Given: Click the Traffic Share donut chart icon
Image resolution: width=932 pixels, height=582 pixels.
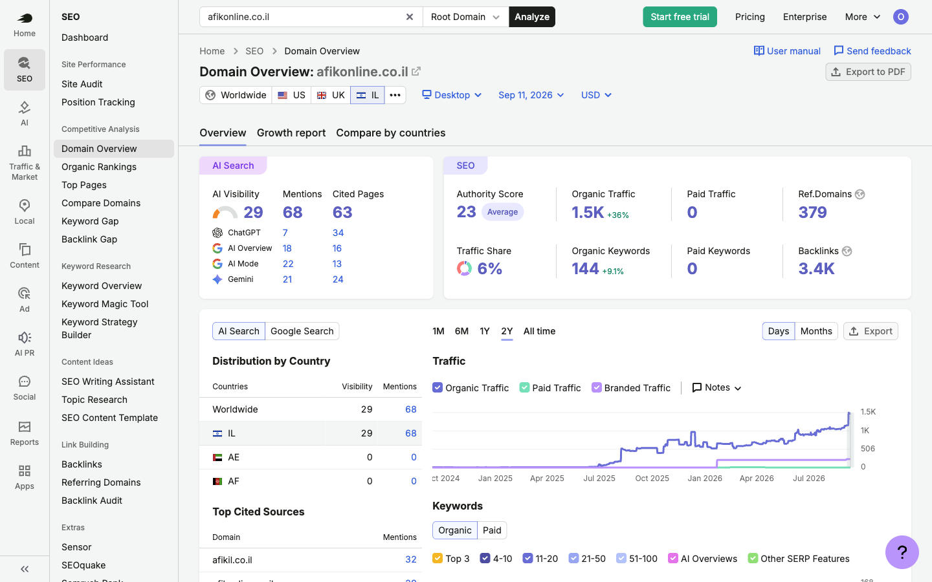Looking at the screenshot, I should click(x=465, y=268).
